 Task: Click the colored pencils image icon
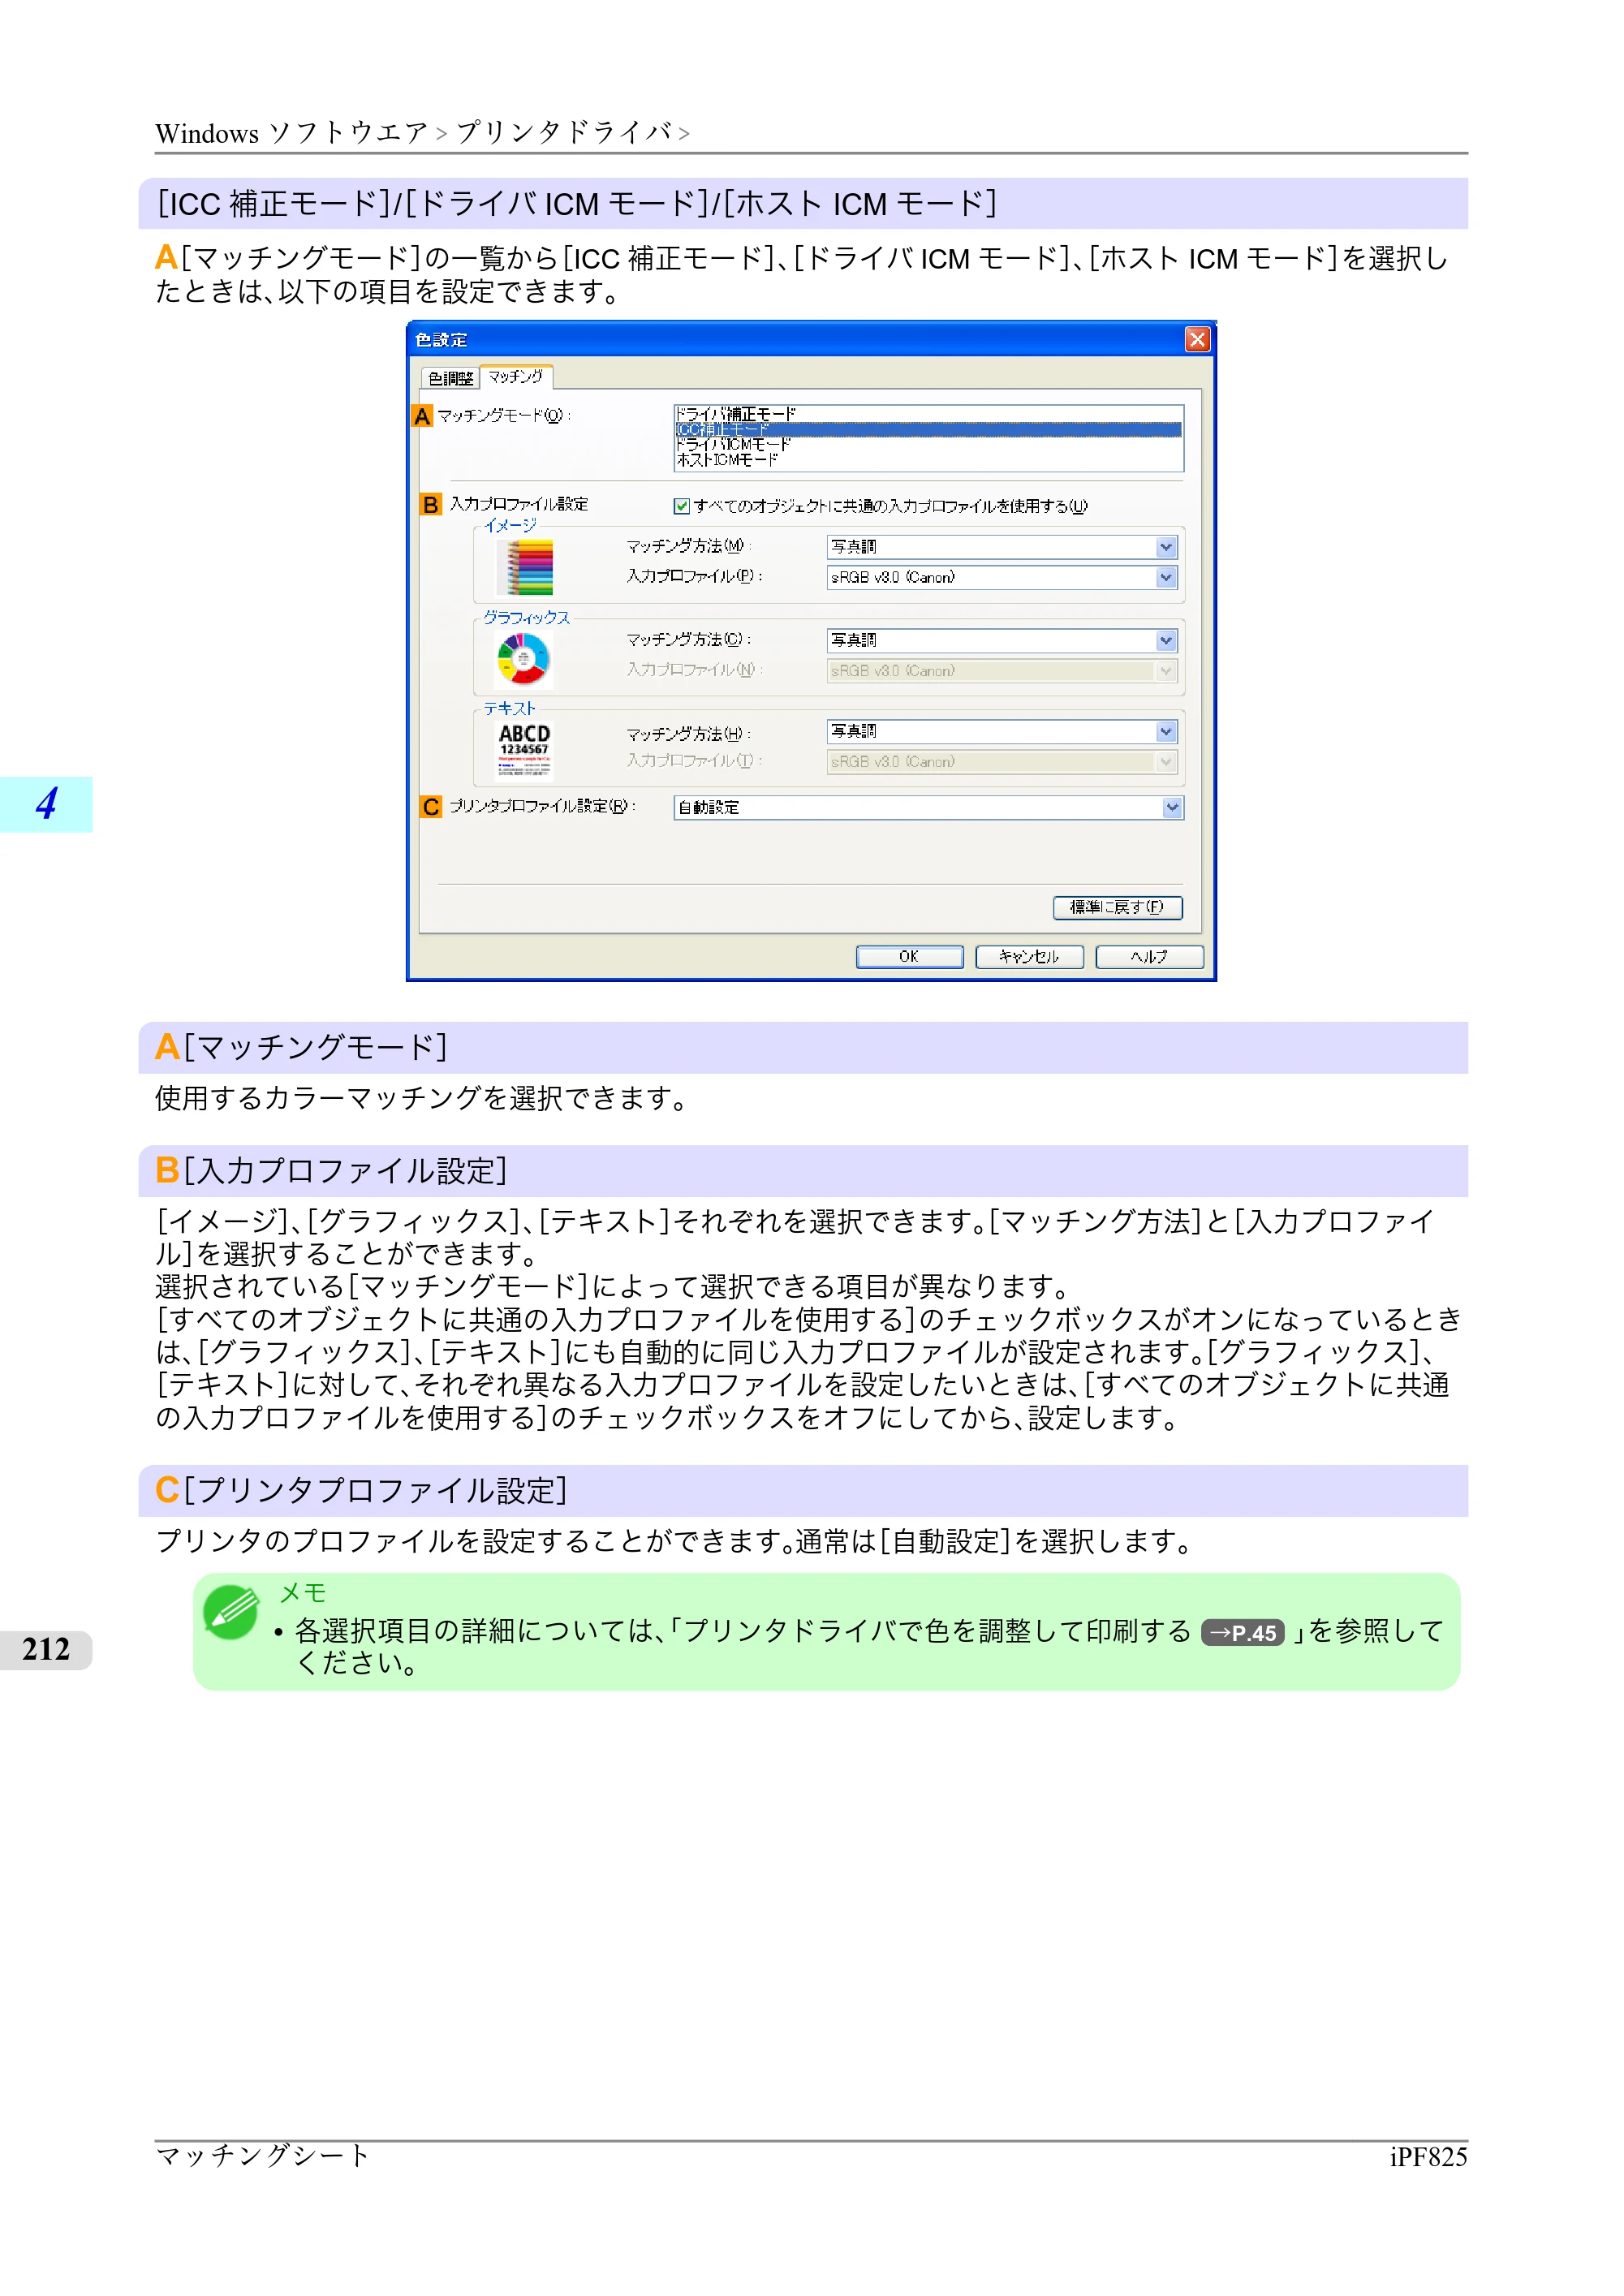point(525,567)
